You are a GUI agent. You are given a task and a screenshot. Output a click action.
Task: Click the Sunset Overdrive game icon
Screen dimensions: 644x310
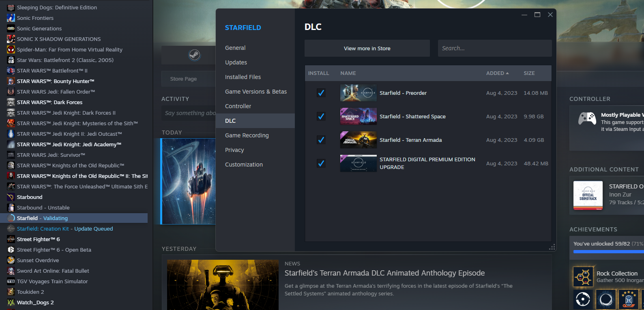point(11,260)
